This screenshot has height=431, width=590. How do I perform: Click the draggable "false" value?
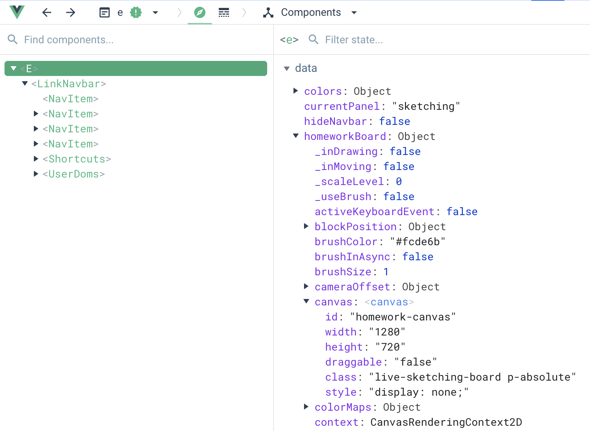coord(416,362)
